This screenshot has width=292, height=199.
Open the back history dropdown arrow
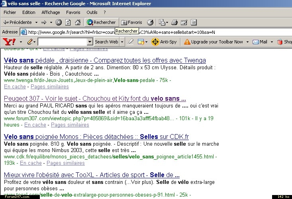(x=37, y=23)
